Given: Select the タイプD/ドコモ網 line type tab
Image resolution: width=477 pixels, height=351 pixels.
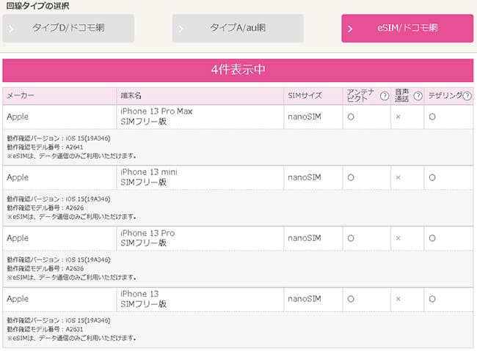Looking at the screenshot, I should [x=69, y=29].
